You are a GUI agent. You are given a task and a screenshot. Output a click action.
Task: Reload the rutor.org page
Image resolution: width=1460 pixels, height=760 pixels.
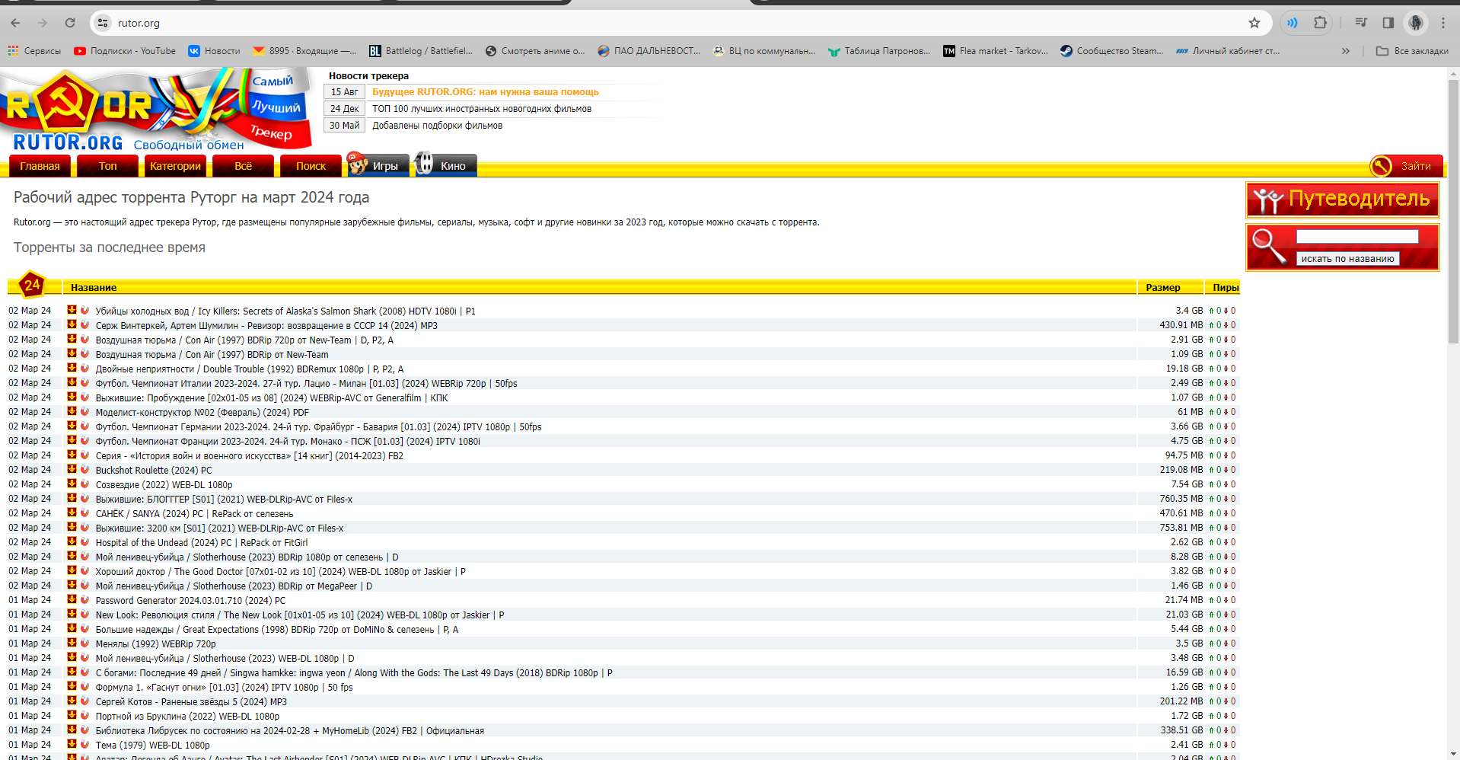(x=70, y=23)
